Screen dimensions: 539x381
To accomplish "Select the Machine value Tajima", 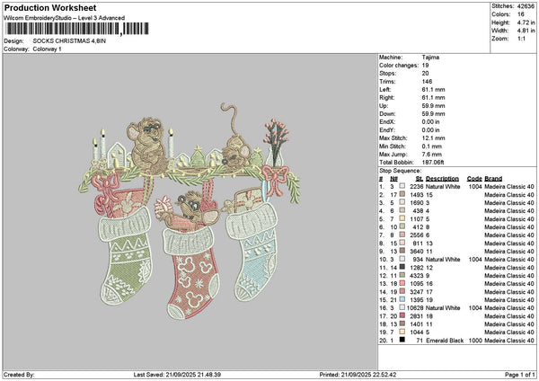I will (430, 58).
